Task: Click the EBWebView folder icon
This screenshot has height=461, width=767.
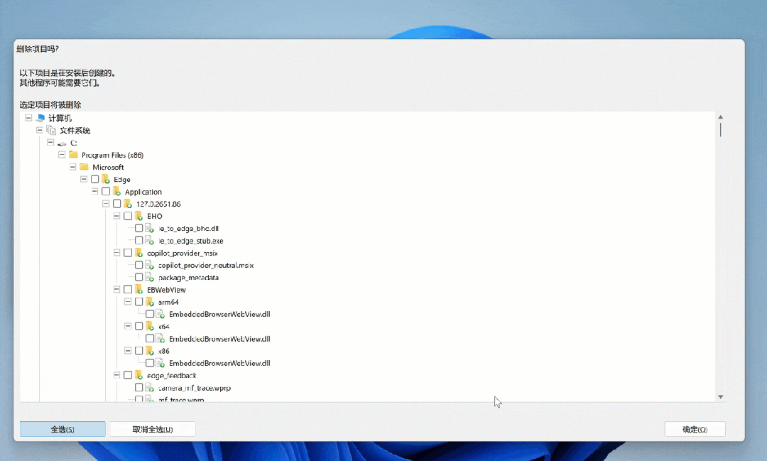Action: click(138, 290)
